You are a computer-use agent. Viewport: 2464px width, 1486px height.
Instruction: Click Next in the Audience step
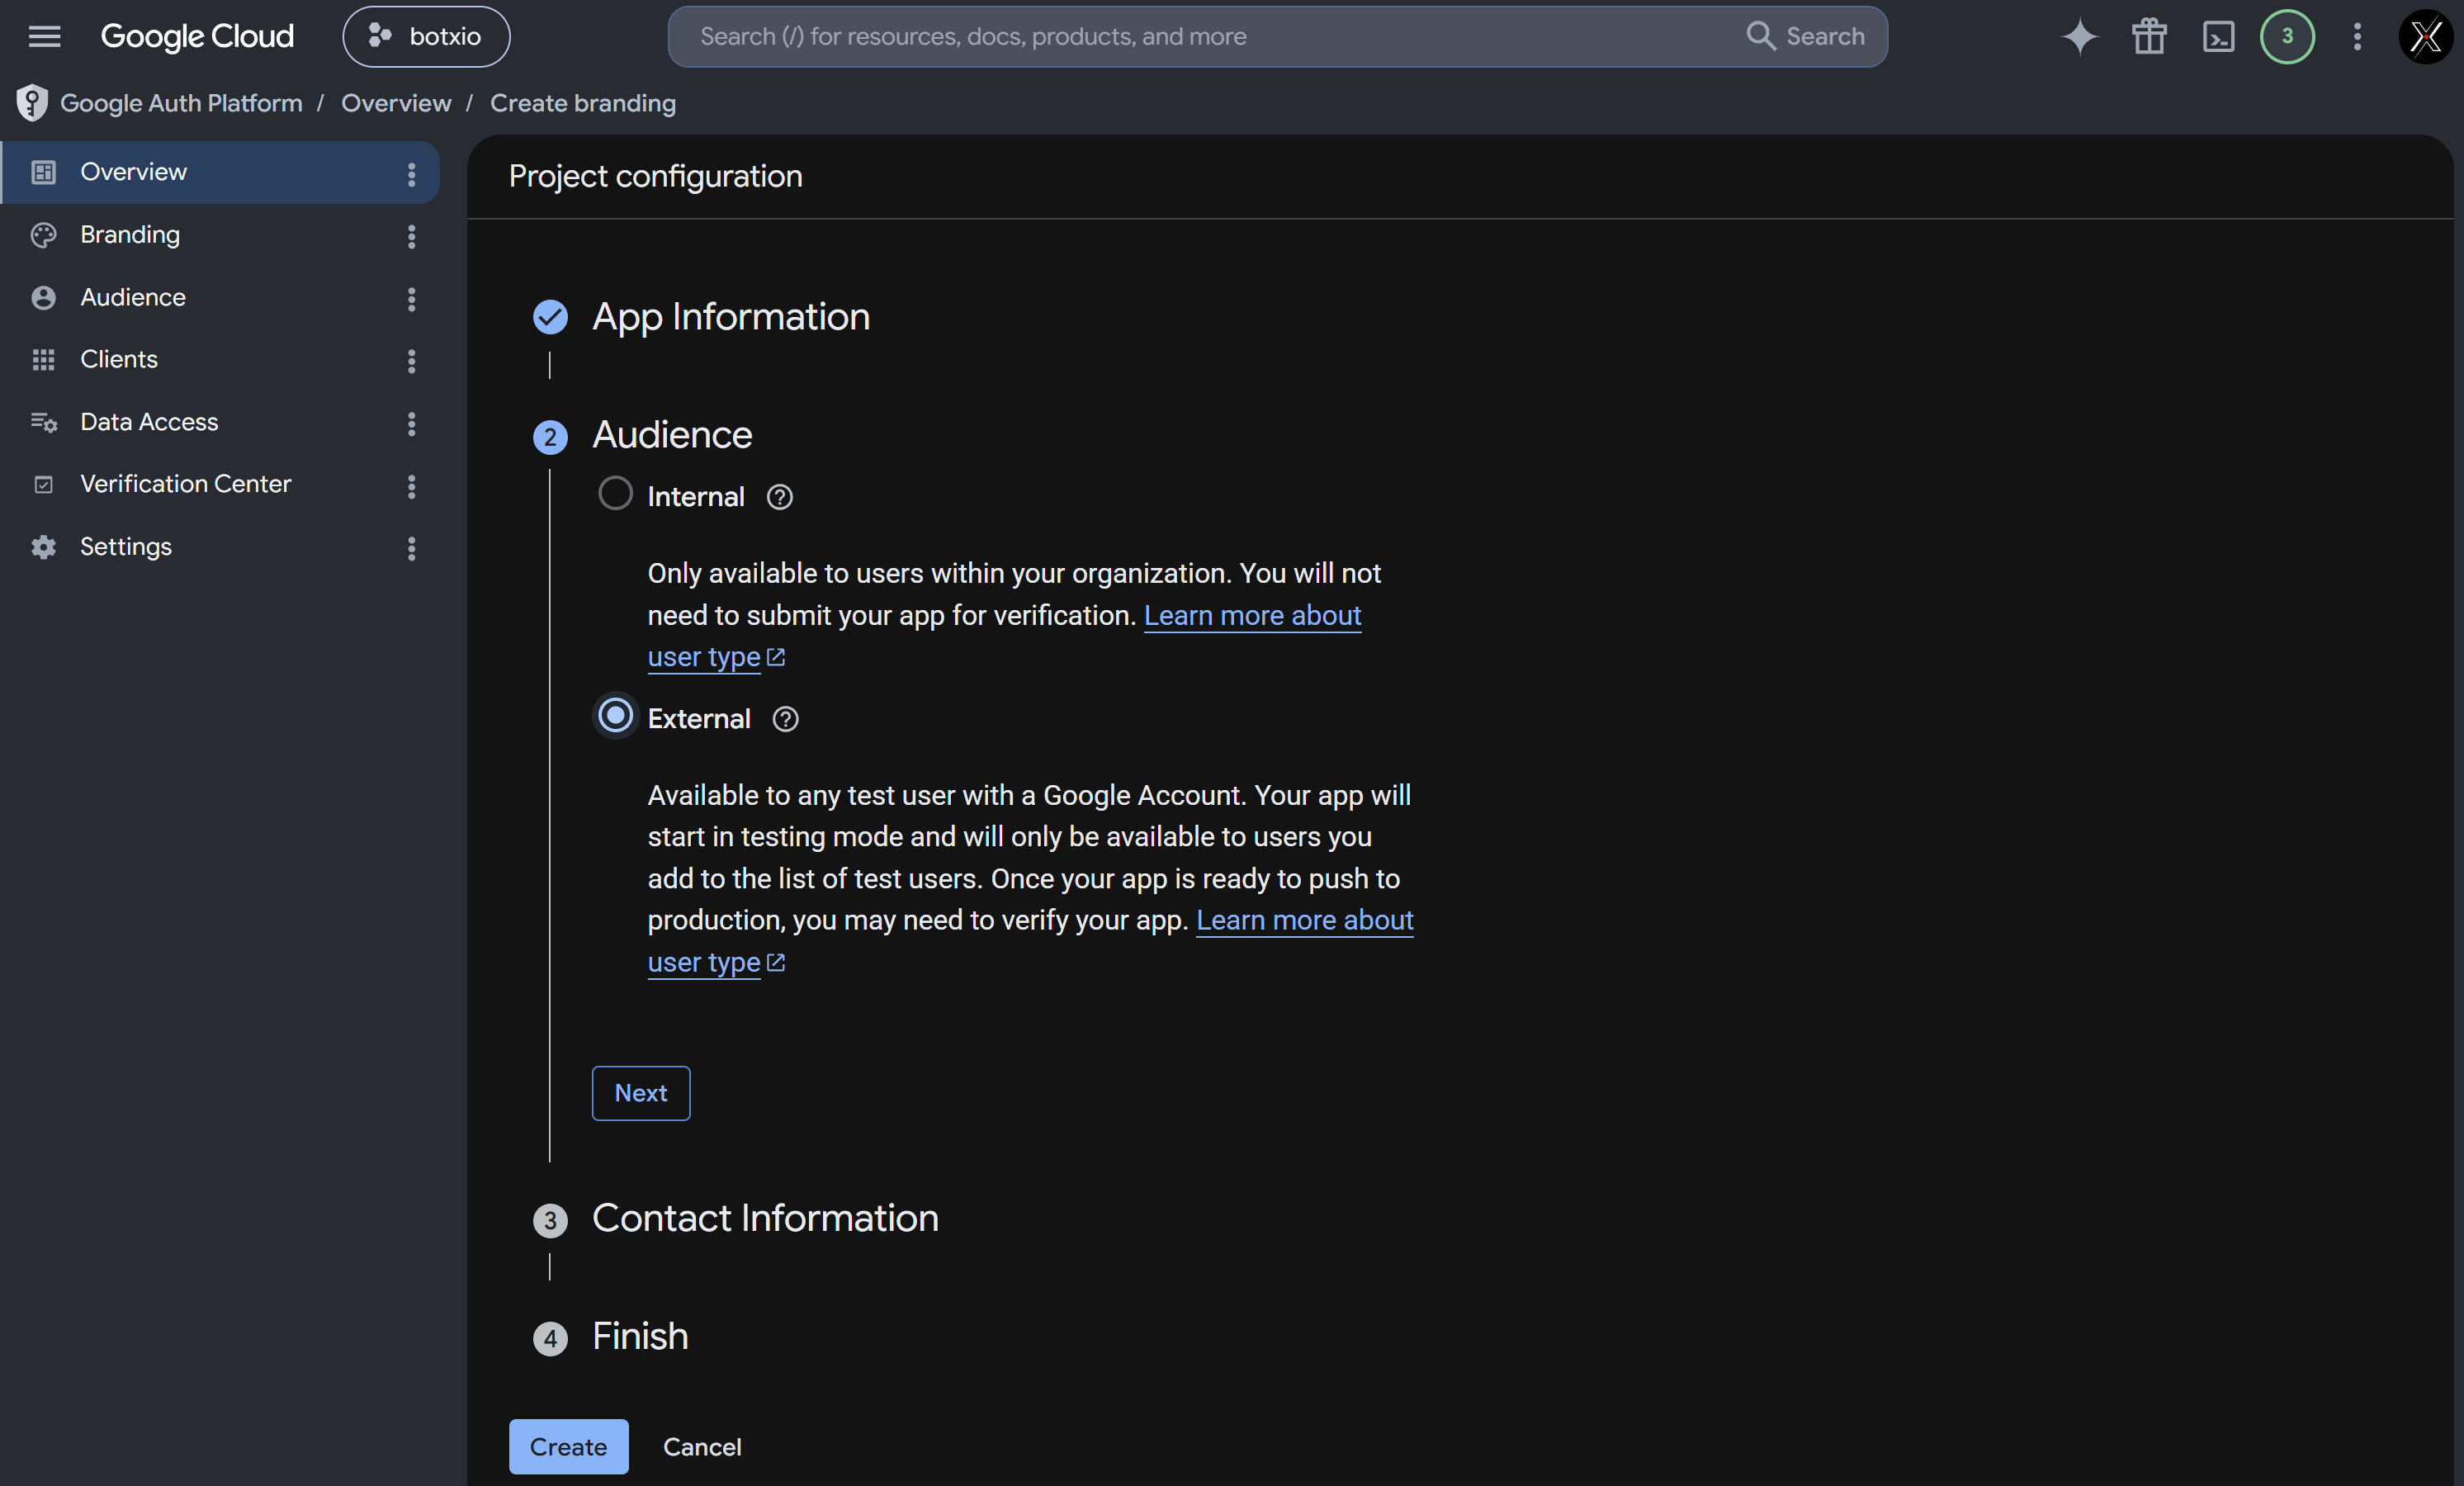click(x=641, y=1093)
